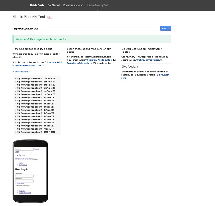Click the Mobile-Friendly Test page title

coord(29,17)
